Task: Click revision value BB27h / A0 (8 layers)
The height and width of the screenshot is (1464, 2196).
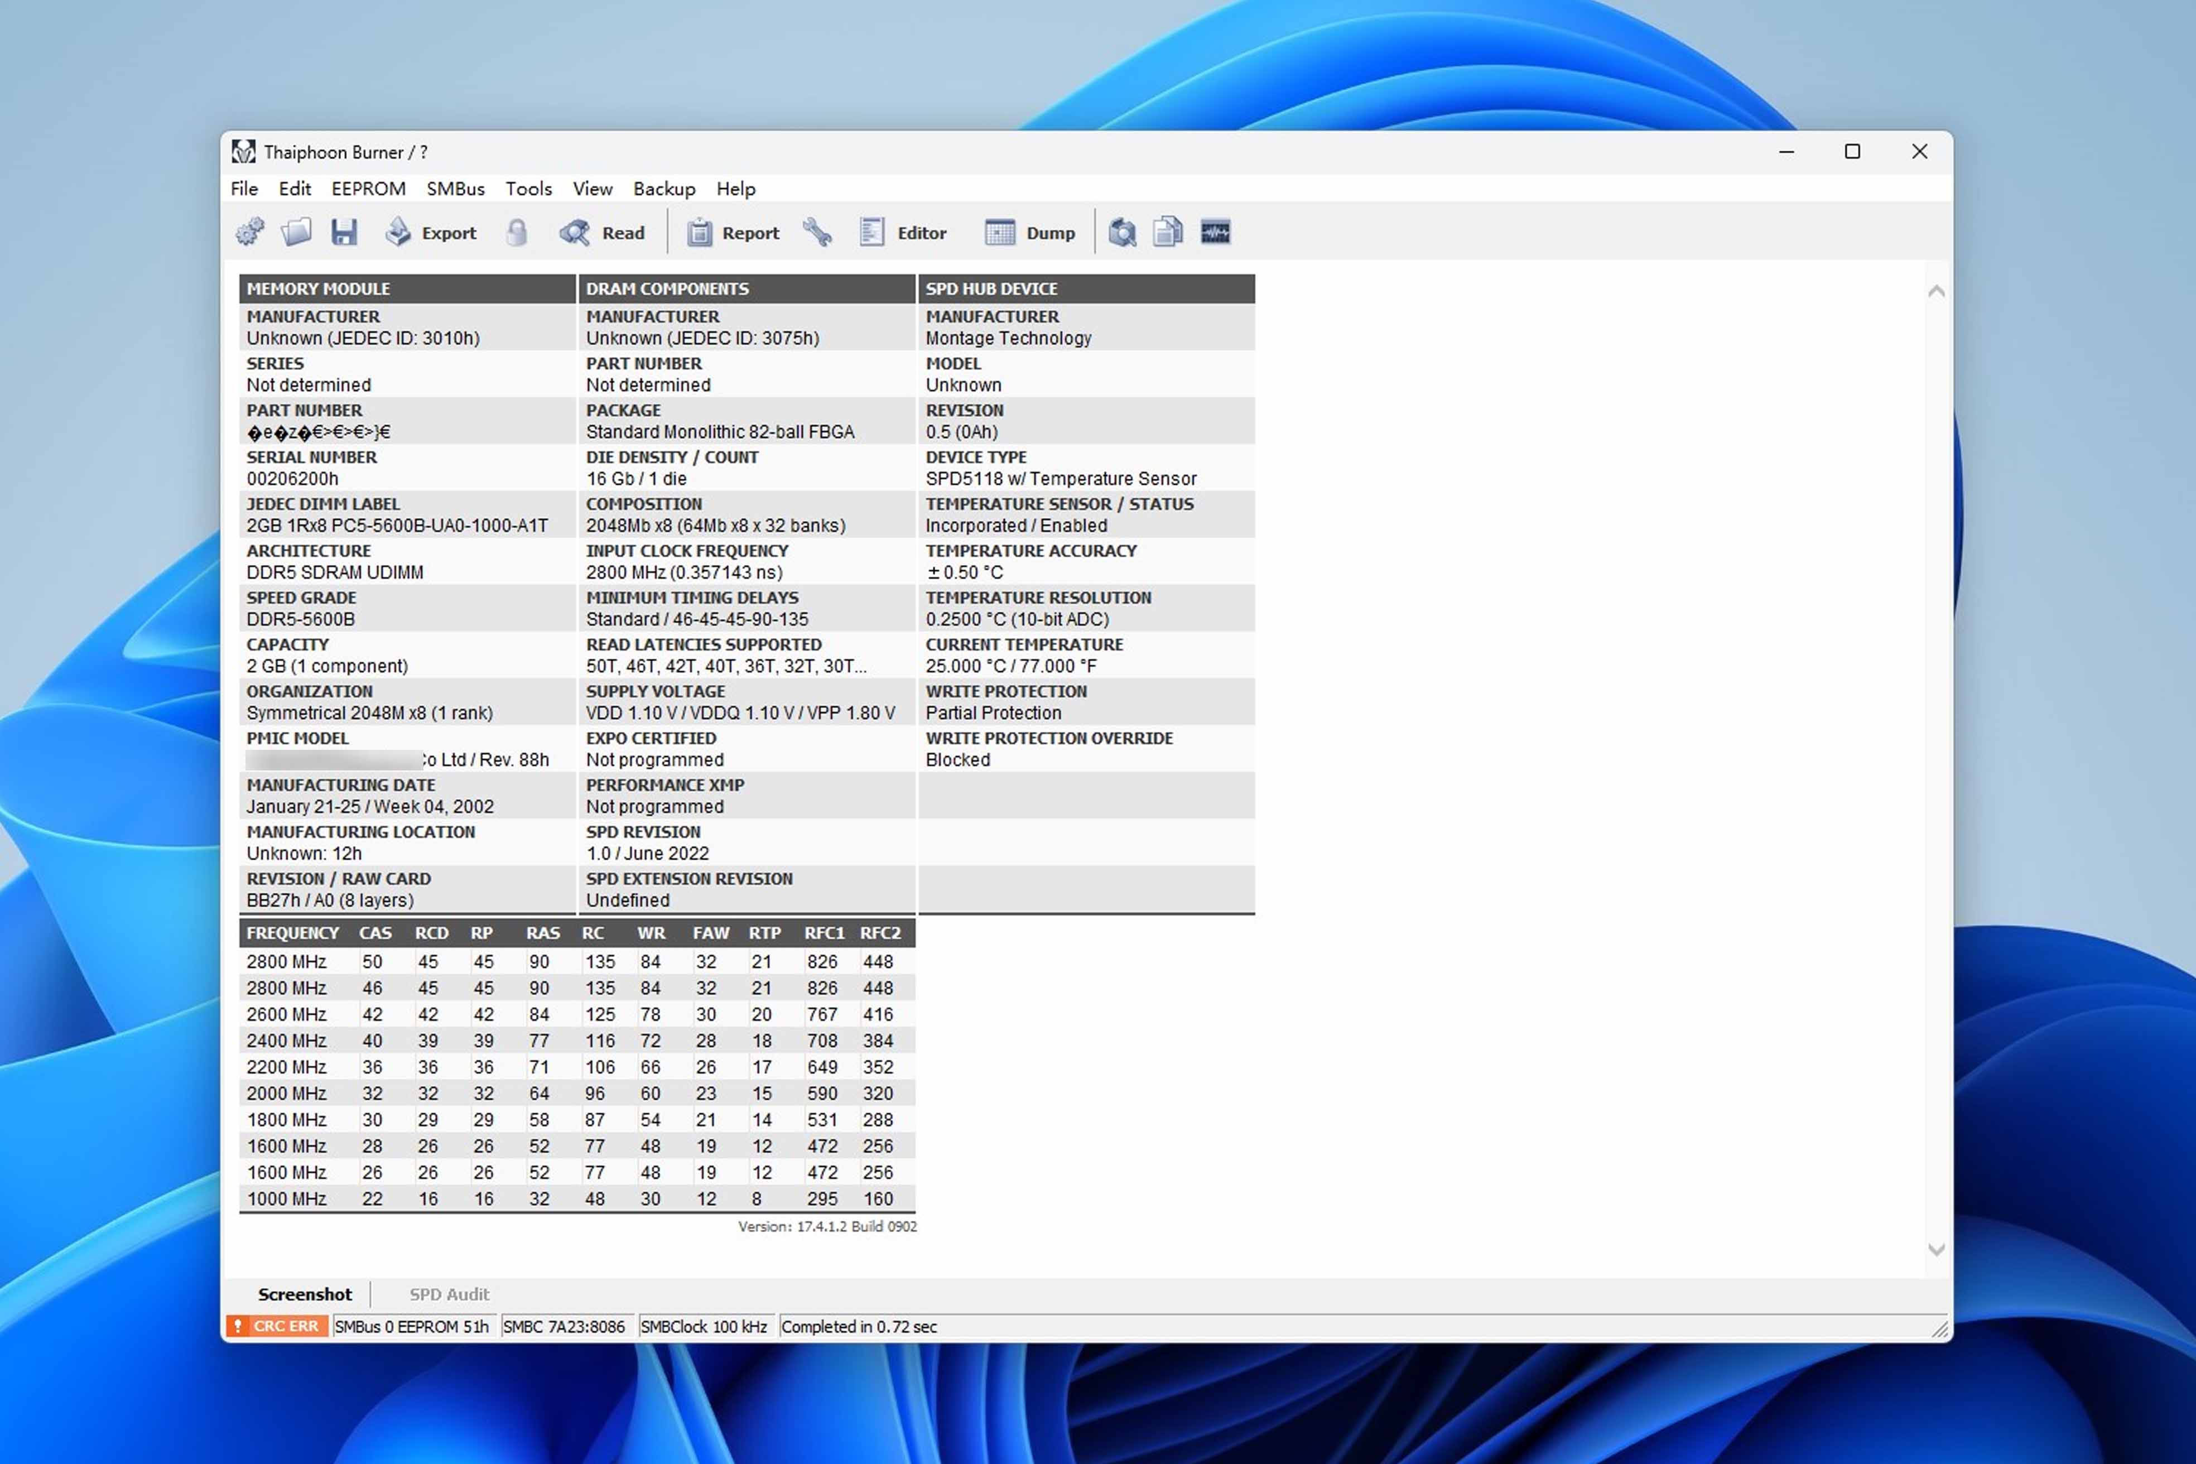Action: pos(330,900)
